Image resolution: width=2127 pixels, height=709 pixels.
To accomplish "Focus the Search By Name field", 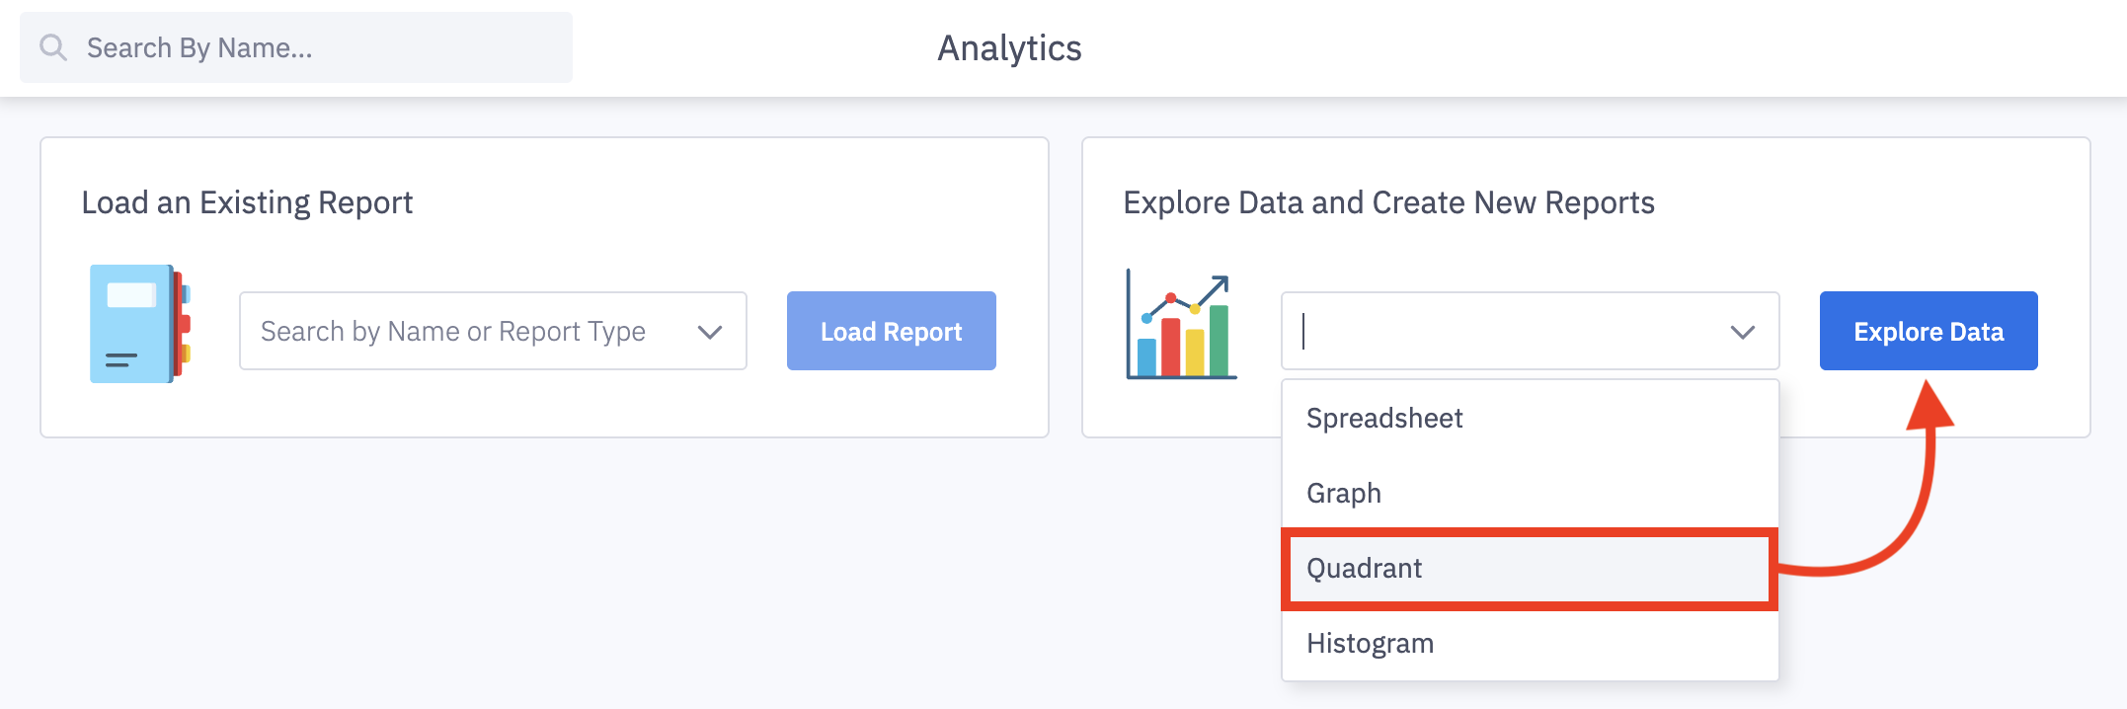I will [316, 47].
